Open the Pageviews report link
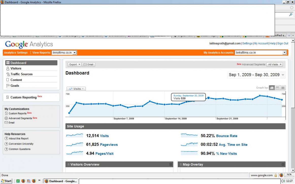The image size is (295, 184). tap(109, 145)
